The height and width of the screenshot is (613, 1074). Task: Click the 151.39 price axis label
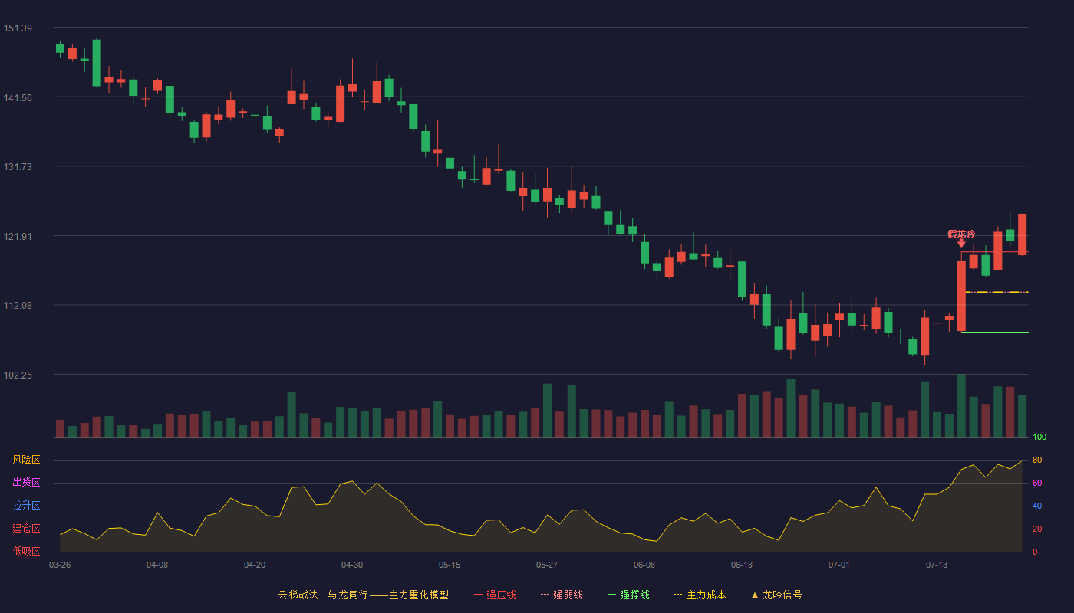18,28
